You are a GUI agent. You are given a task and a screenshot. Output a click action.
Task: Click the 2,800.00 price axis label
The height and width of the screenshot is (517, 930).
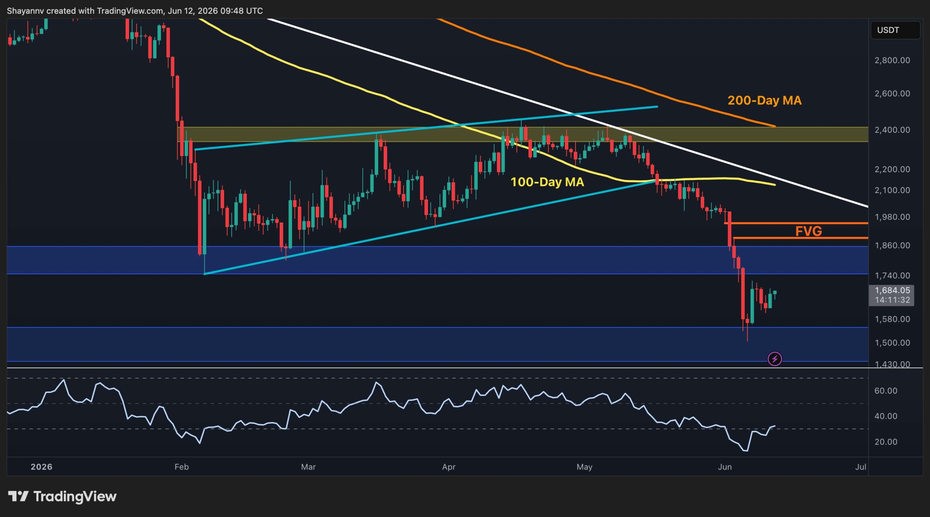892,60
